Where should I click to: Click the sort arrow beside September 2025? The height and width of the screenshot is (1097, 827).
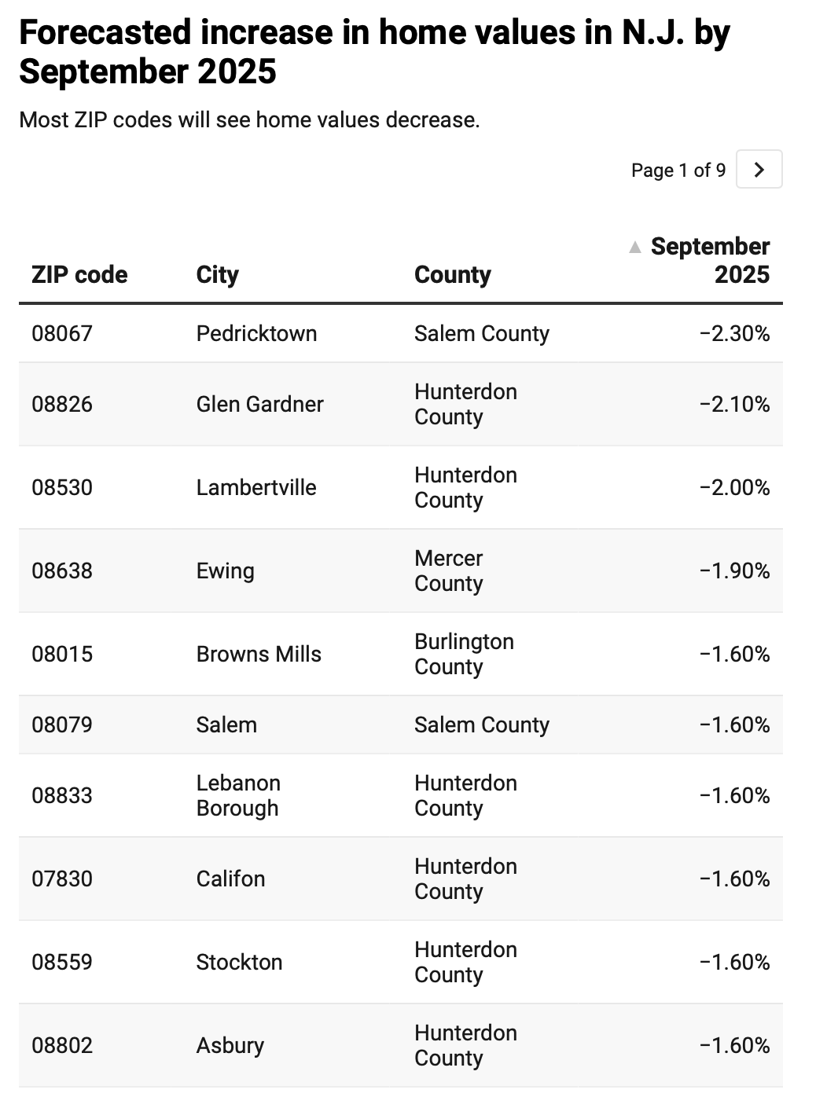pos(635,248)
